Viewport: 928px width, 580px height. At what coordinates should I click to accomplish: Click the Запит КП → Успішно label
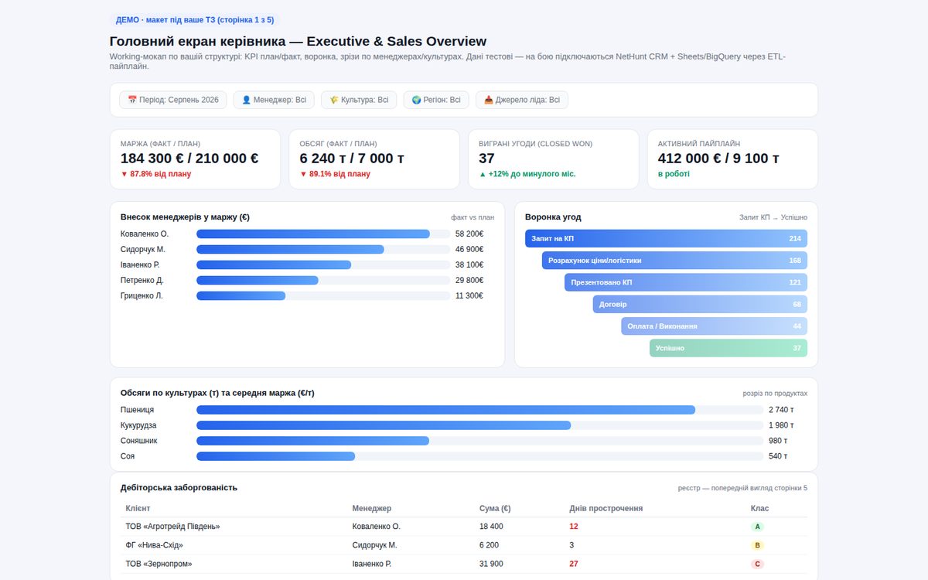click(x=773, y=218)
